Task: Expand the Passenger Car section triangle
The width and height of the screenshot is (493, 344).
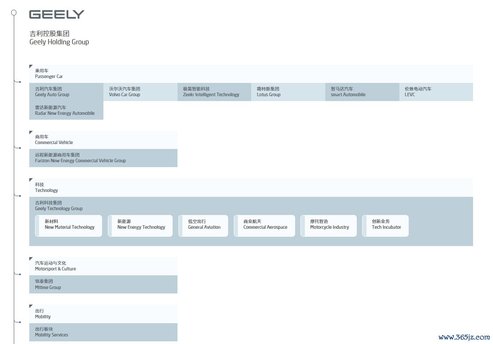Action: (x=31, y=66)
